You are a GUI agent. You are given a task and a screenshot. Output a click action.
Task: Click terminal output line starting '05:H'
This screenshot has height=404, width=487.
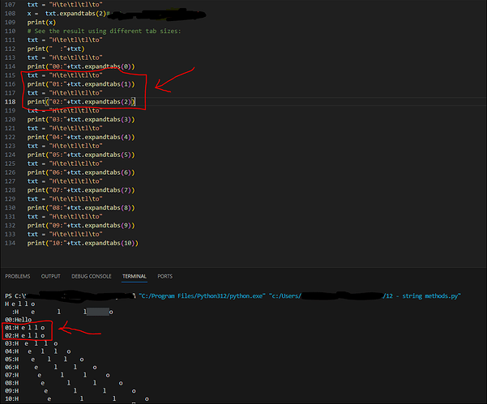(45, 359)
